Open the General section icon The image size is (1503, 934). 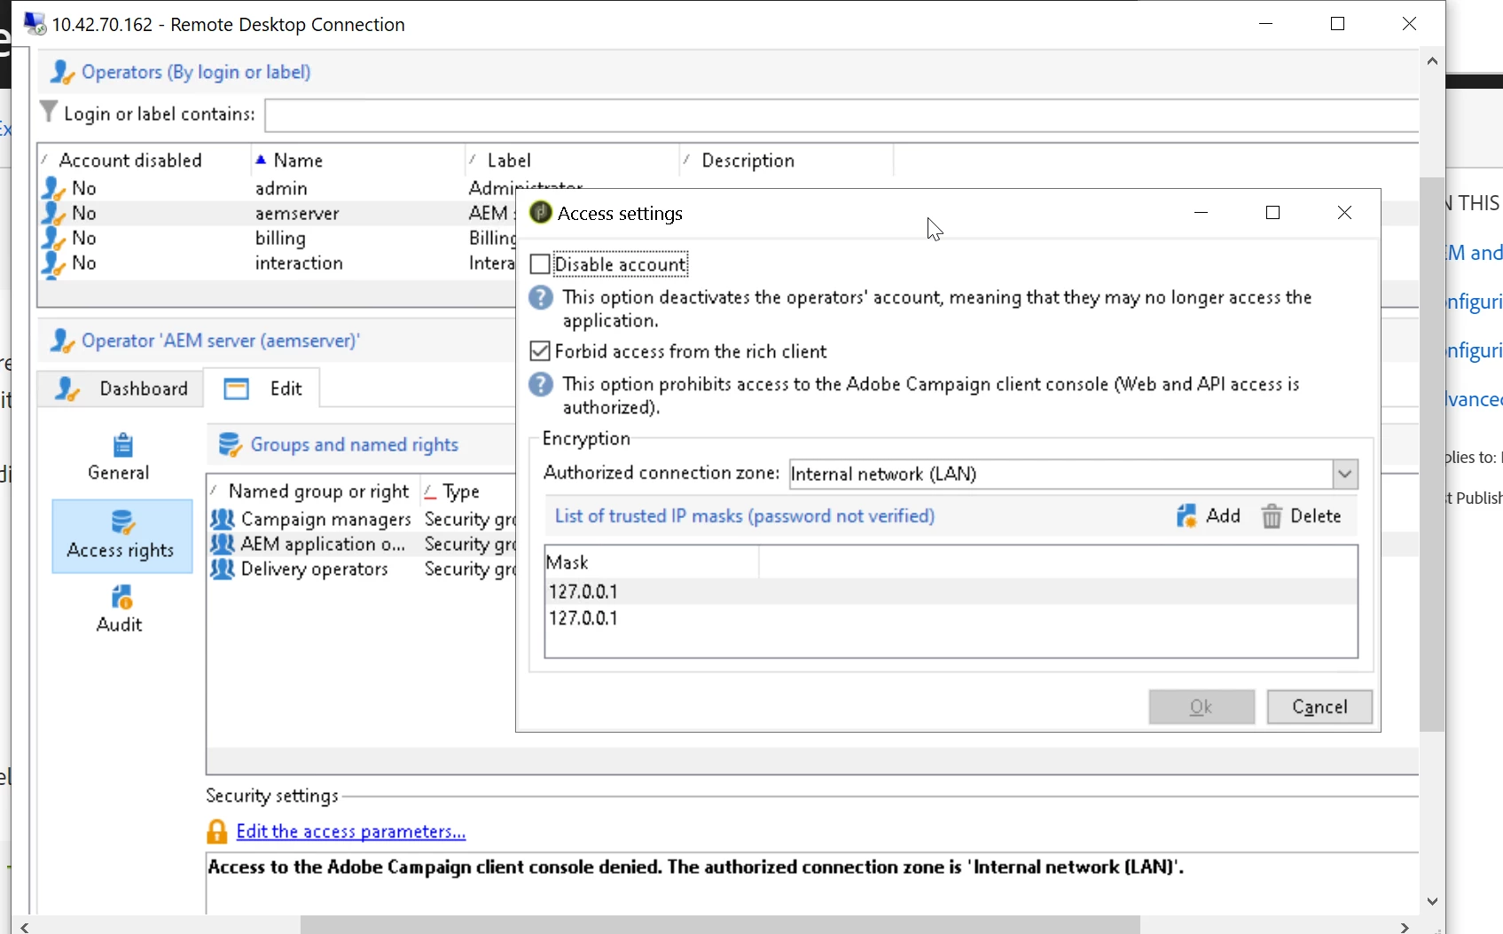(x=122, y=444)
